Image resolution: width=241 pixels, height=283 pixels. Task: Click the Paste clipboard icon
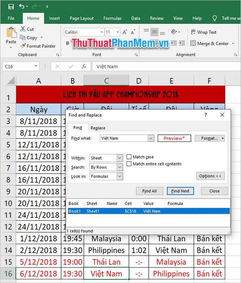point(11,33)
